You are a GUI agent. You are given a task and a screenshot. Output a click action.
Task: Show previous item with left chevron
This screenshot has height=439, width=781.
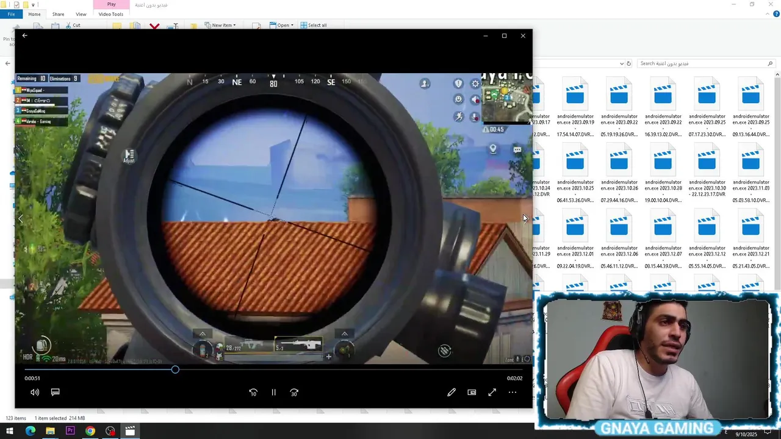click(21, 218)
